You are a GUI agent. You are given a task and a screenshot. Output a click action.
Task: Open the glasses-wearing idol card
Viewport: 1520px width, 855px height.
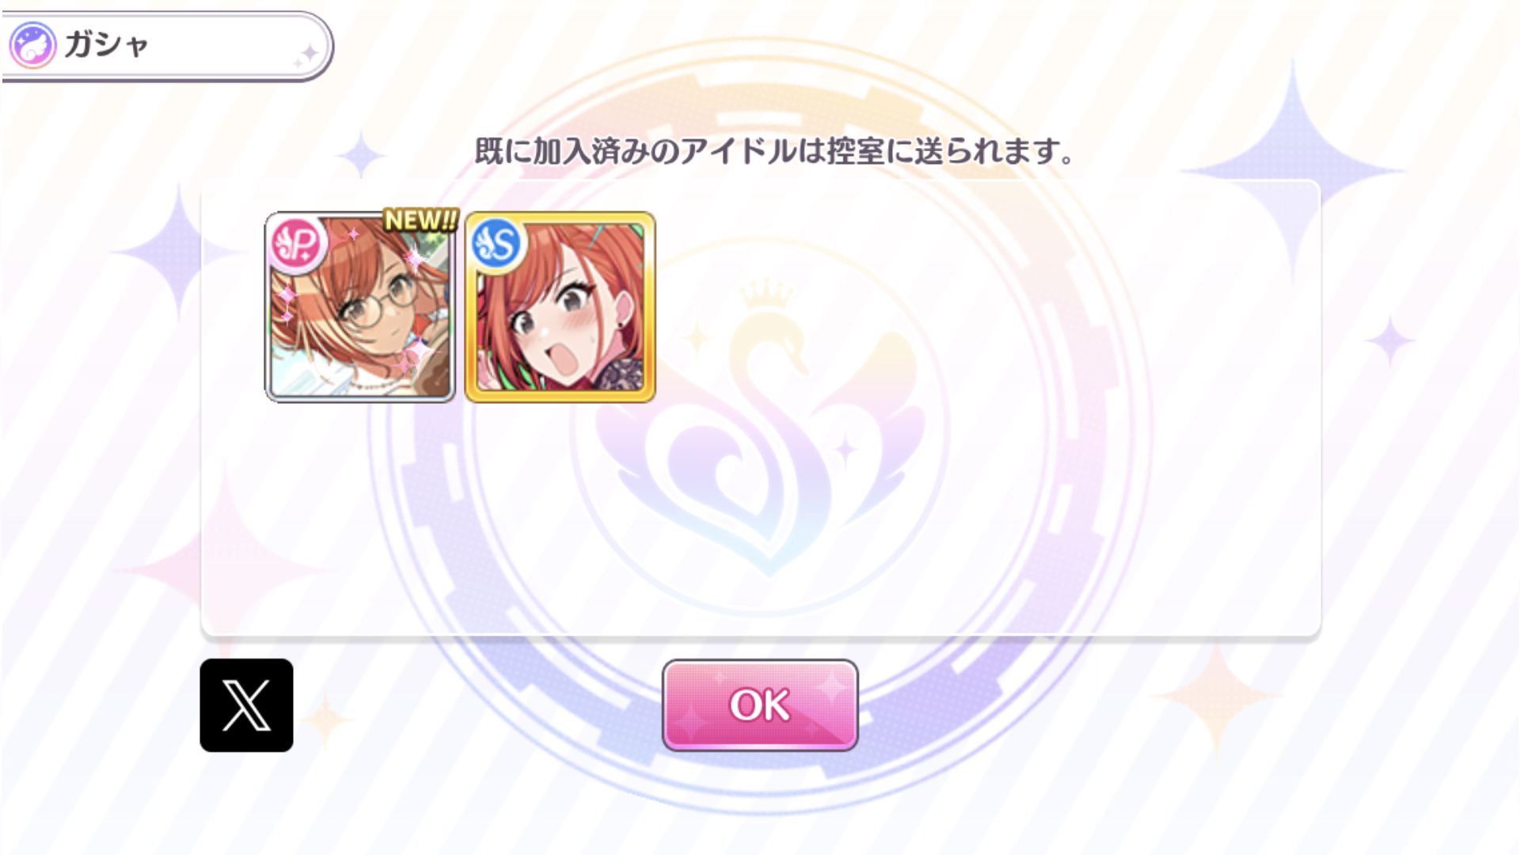(360, 307)
